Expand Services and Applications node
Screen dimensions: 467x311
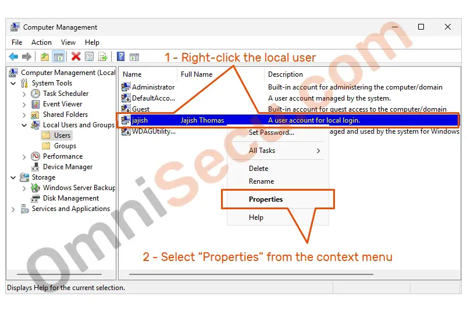click(13, 209)
